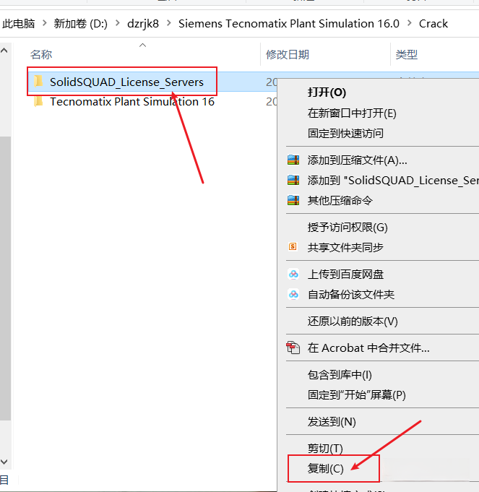Choose 在 Acrobat 中合并文件...
This screenshot has width=479, height=492.
(368, 348)
